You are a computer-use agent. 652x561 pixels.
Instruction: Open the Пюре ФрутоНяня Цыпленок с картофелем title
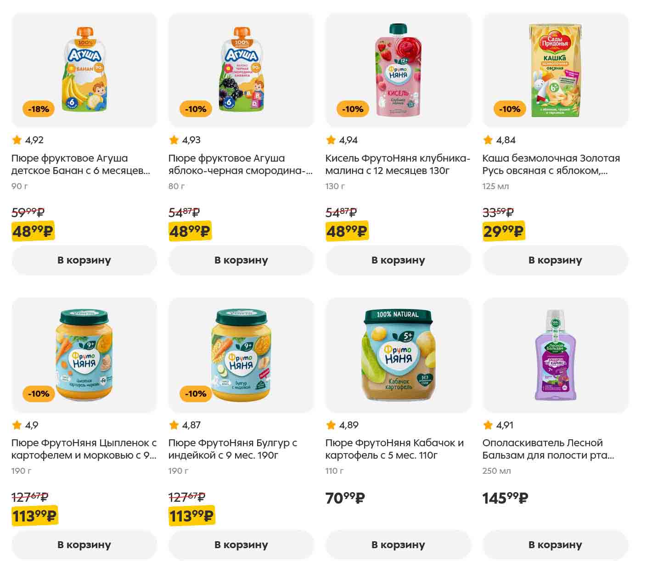(x=84, y=449)
